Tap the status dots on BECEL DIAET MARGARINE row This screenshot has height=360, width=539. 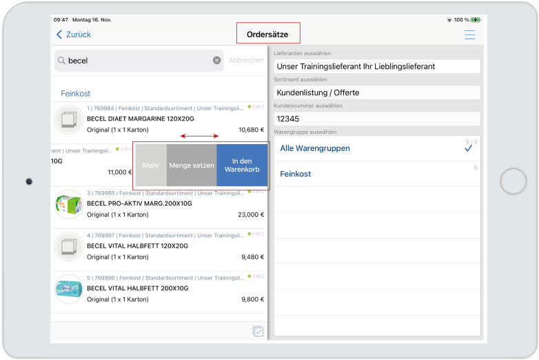256,107
